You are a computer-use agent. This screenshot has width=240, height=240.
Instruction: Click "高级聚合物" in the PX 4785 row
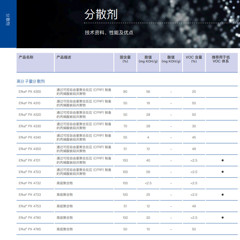click(x=65, y=229)
